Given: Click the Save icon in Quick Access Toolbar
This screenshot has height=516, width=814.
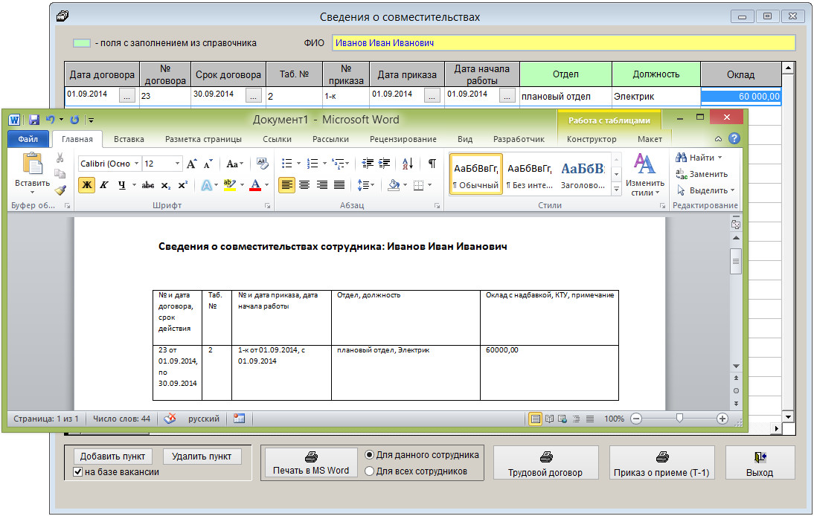Looking at the screenshot, I should (34, 120).
